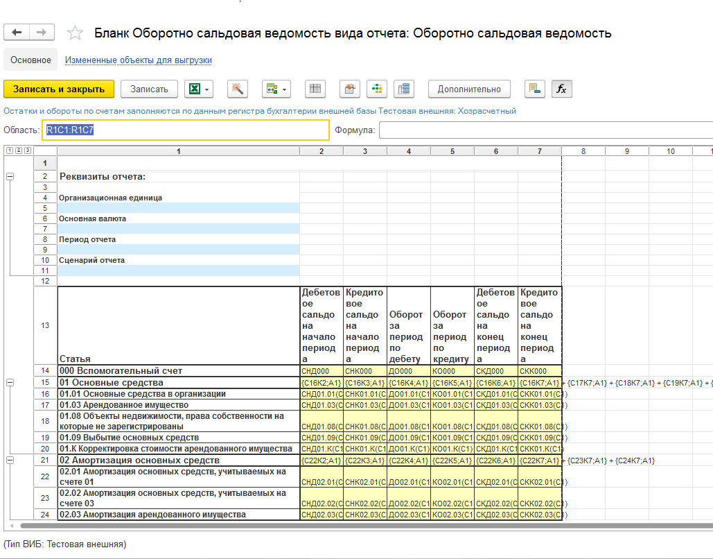This screenshot has width=713, height=559.
Task: Click Оборот за период по кредиту header
Action: point(452,325)
